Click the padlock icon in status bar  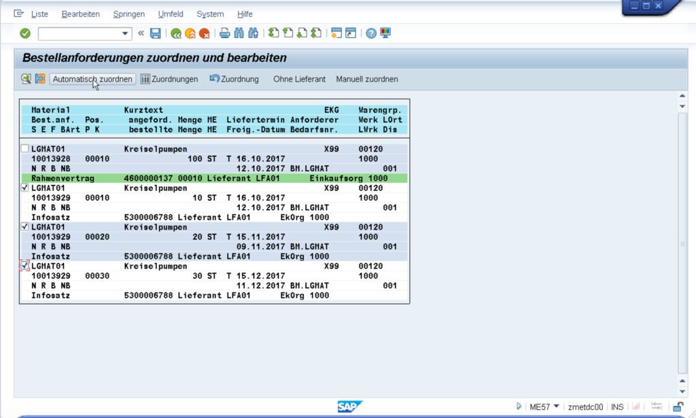[x=678, y=406]
